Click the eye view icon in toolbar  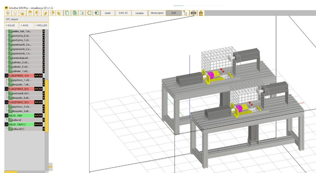click(x=193, y=13)
